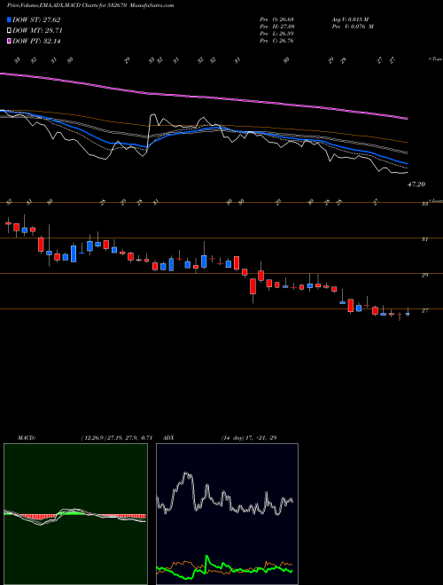Image resolution: width=443 pixels, height=585 pixels.
Task: Click the magenta DOW PT legend swatch
Action: [x=9, y=41]
